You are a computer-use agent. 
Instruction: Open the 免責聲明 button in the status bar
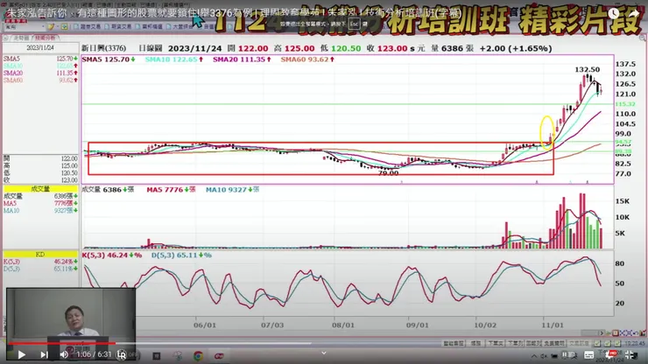pos(554,343)
